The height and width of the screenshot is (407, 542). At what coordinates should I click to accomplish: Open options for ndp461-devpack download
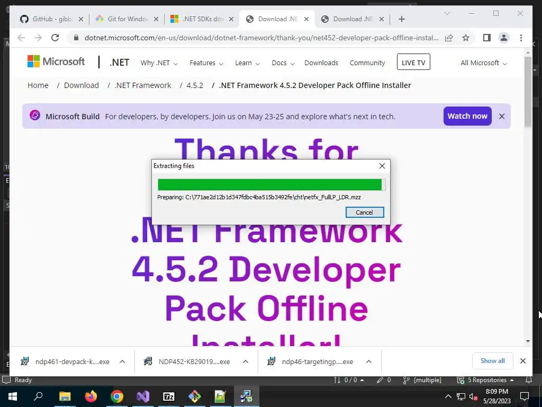(x=122, y=361)
